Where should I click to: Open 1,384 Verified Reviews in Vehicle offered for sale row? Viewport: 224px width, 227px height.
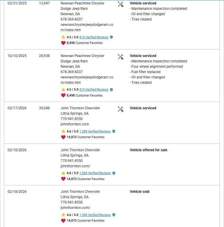tap(95, 173)
